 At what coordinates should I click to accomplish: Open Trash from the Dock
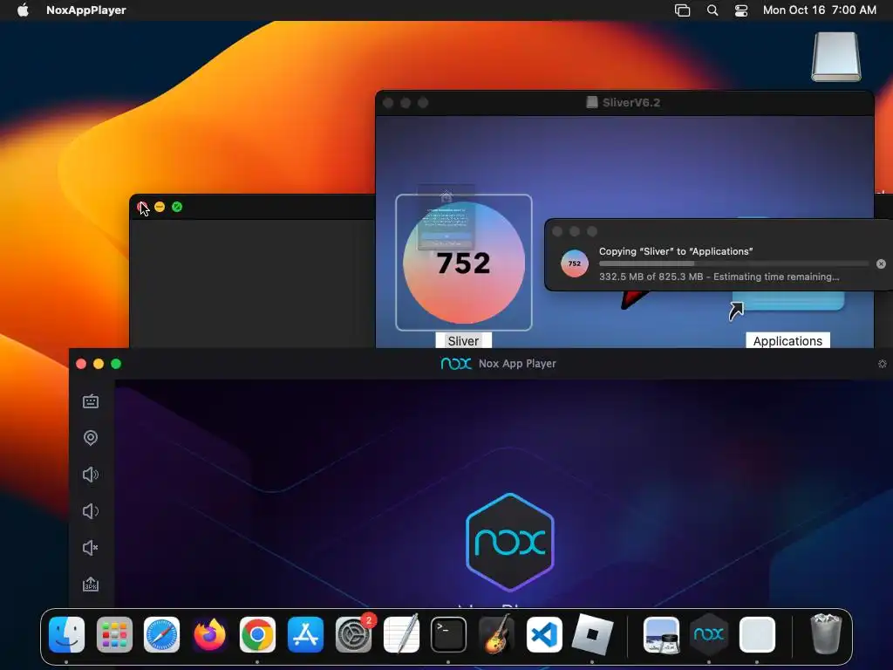tap(826, 634)
